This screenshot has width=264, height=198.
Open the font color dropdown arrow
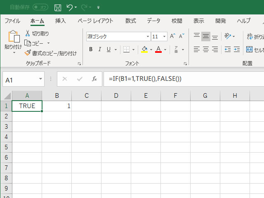coord(165,49)
